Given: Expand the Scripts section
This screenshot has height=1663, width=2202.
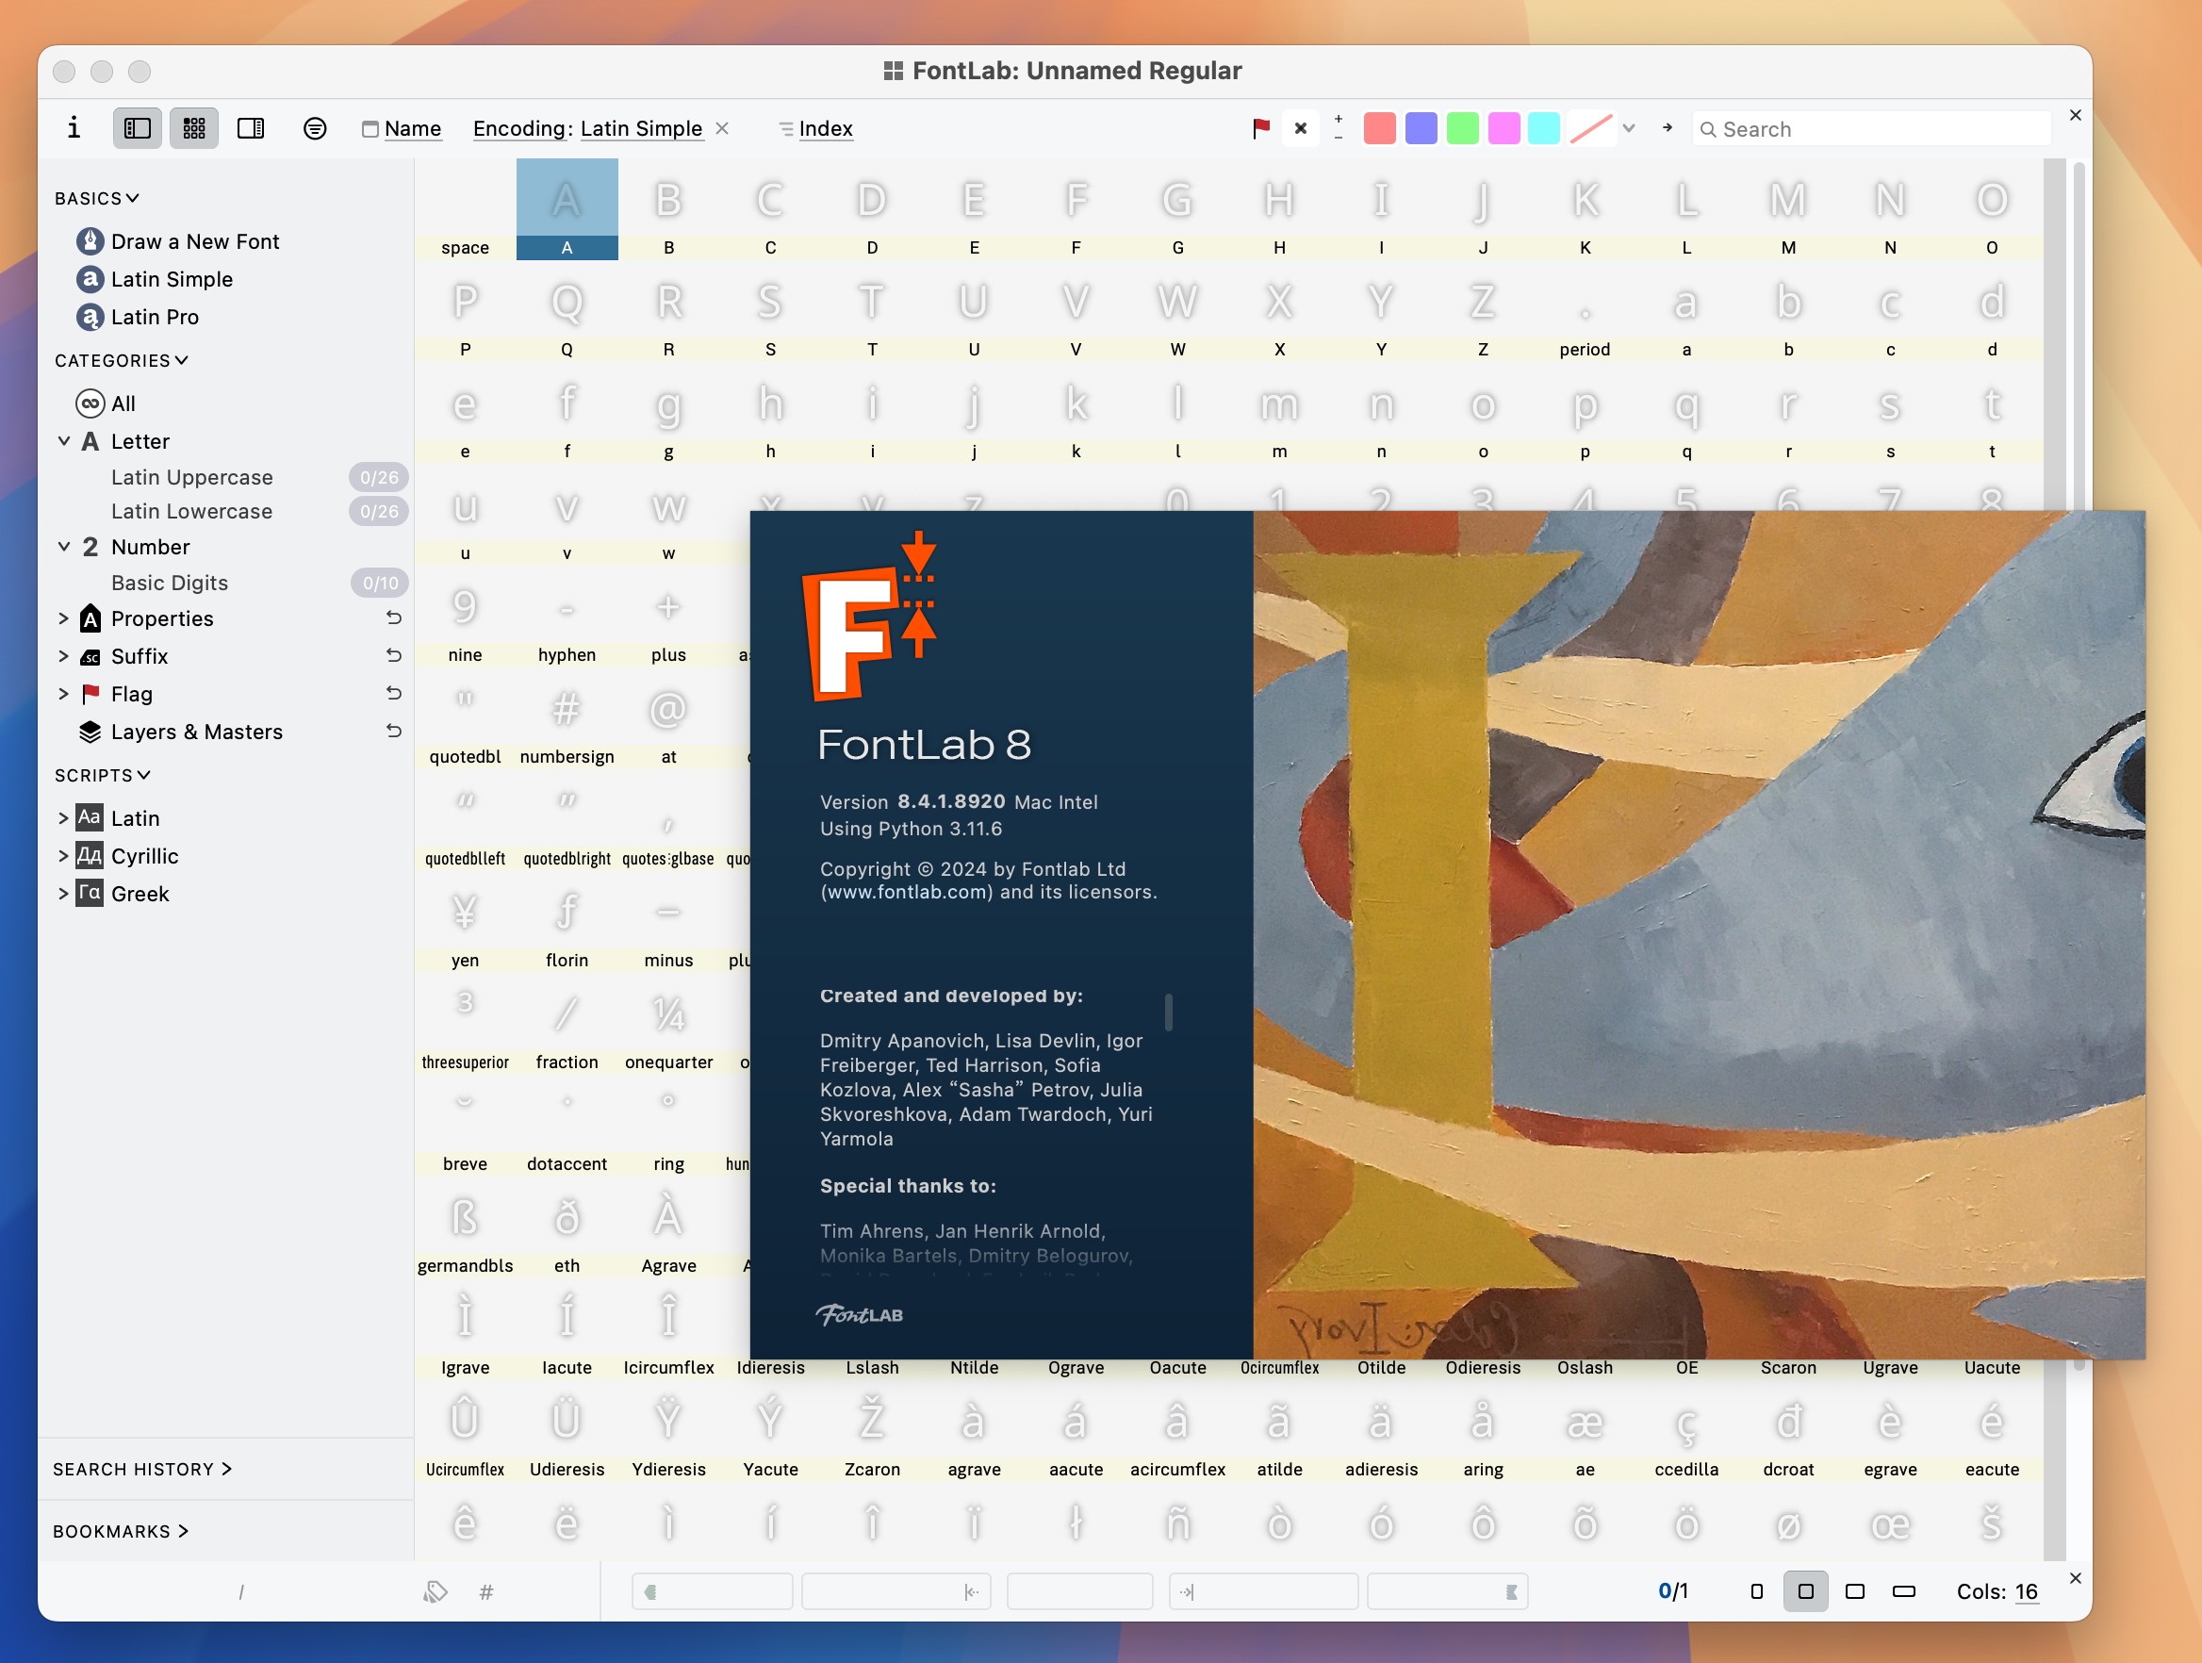Looking at the screenshot, I should (98, 774).
